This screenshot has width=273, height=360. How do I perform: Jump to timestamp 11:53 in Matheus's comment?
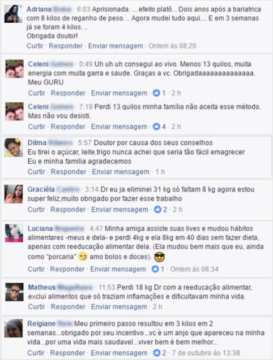pos(107,287)
